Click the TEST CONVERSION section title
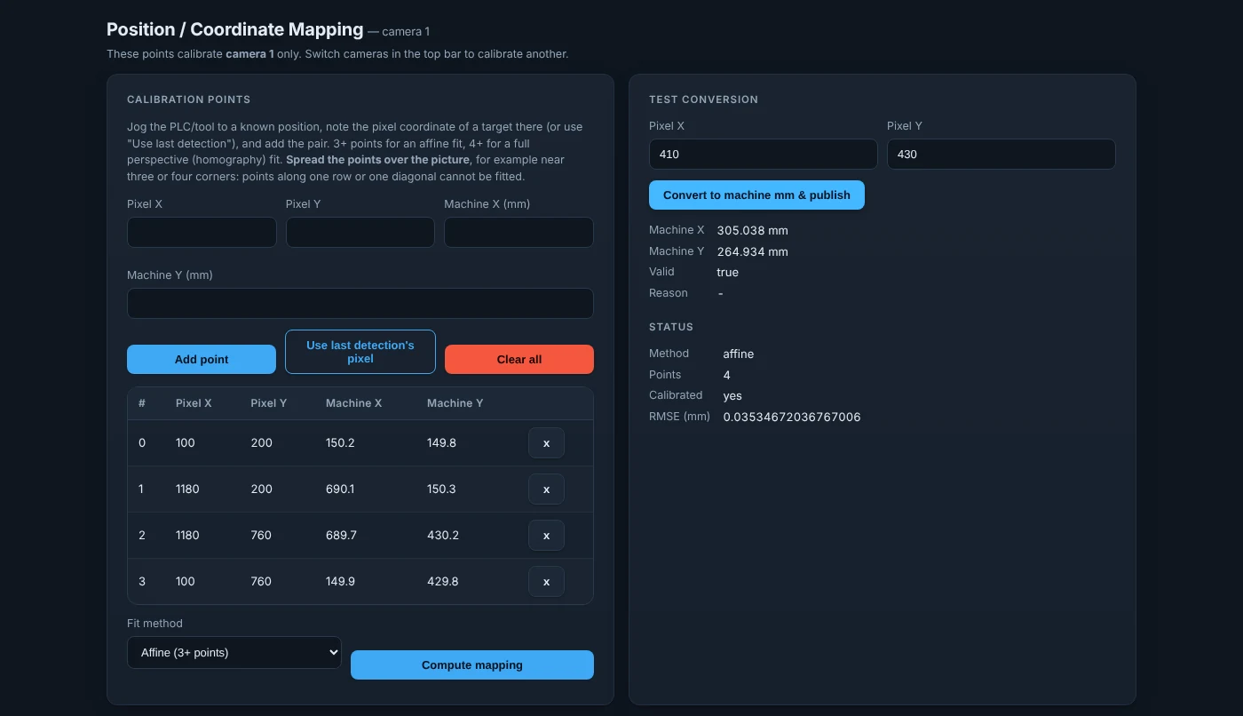Screen dimensions: 1243x716 click(703, 99)
